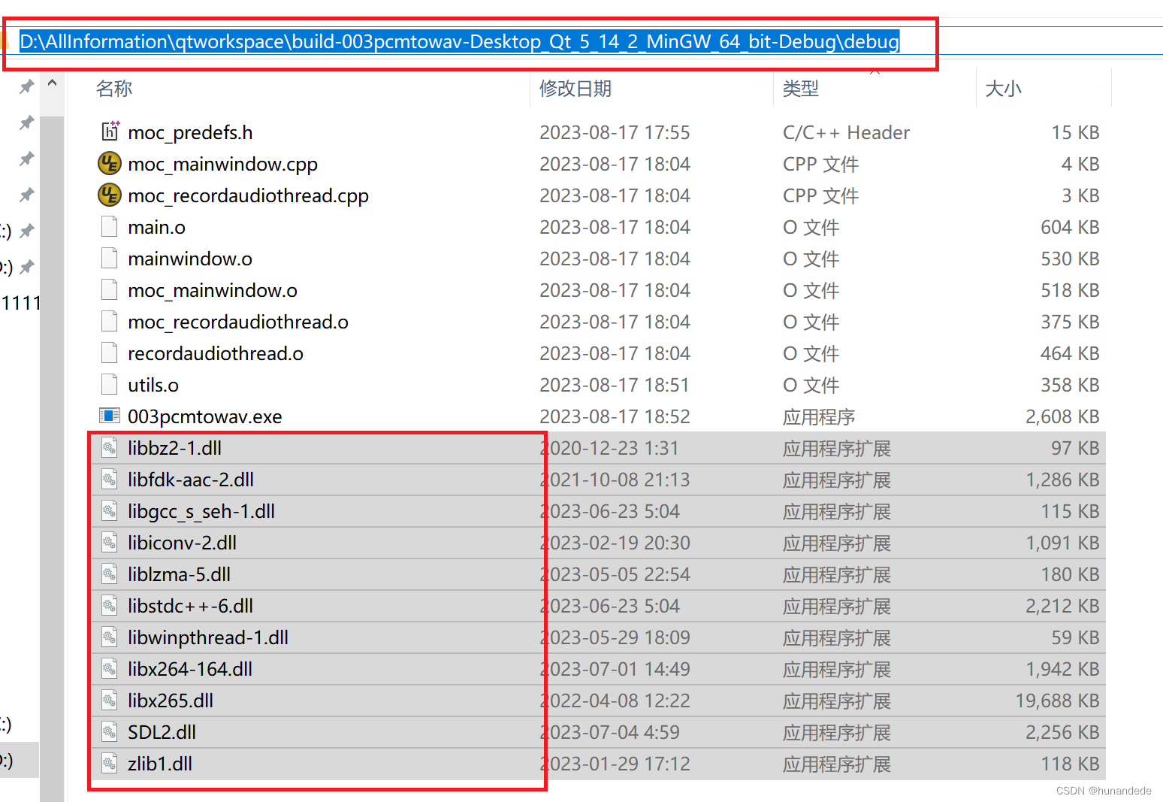Click the date 2023-07-04 4:59 of SDL2.dll

click(x=609, y=732)
